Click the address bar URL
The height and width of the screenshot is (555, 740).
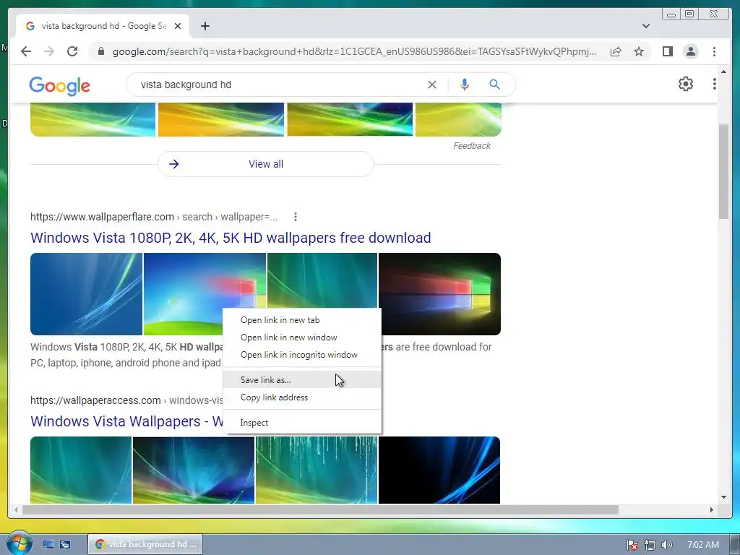pos(354,51)
